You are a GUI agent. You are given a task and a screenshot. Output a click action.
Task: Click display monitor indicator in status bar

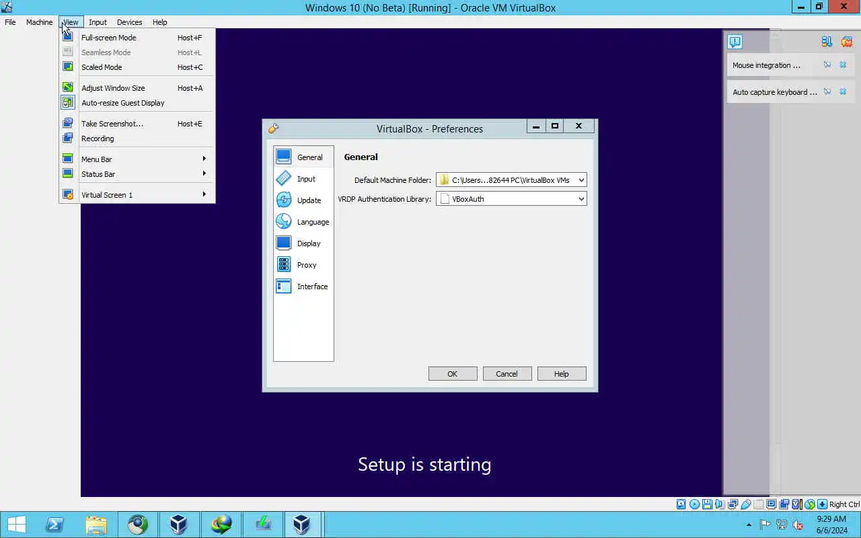coord(772,504)
